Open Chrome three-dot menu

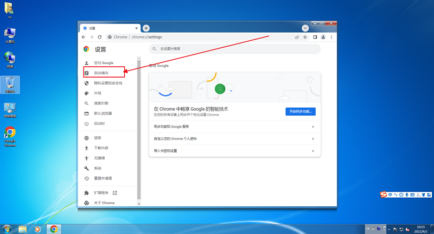(x=331, y=37)
